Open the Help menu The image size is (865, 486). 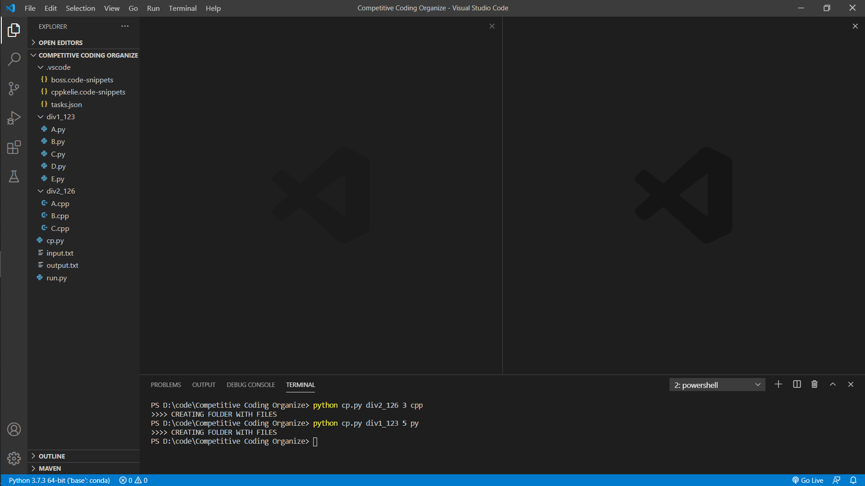[x=213, y=8]
